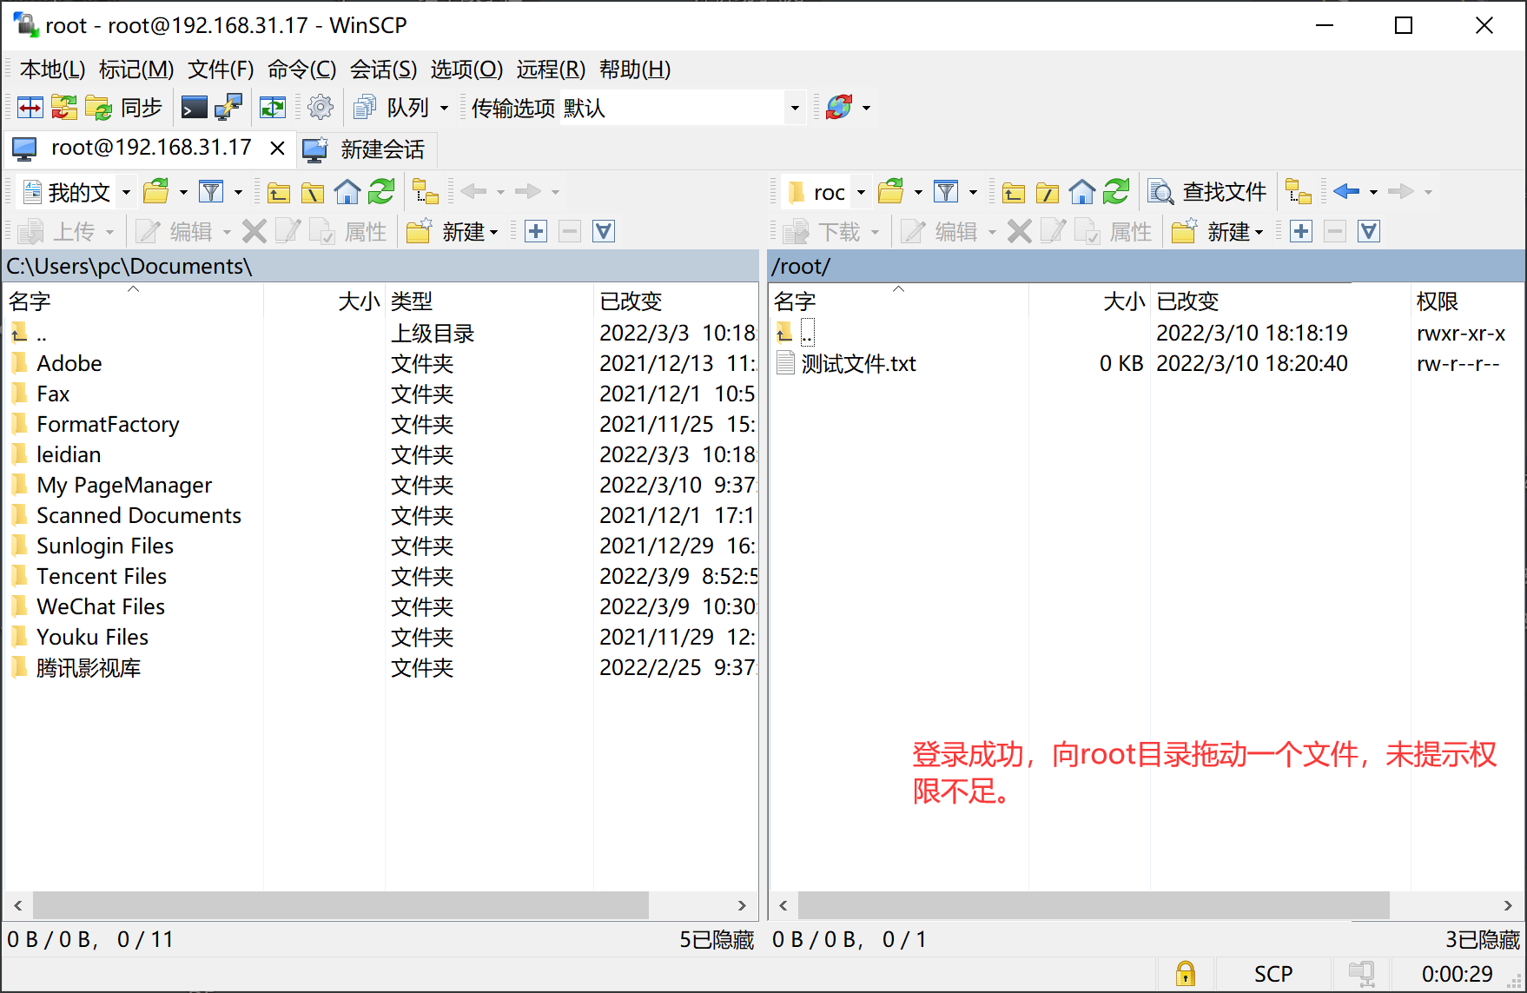Open remote directory dropdown roc

[826, 192]
